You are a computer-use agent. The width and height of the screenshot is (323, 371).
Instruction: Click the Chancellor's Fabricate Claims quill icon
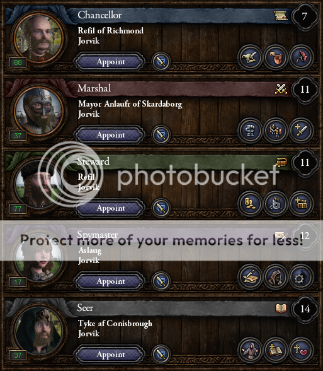tap(250, 57)
